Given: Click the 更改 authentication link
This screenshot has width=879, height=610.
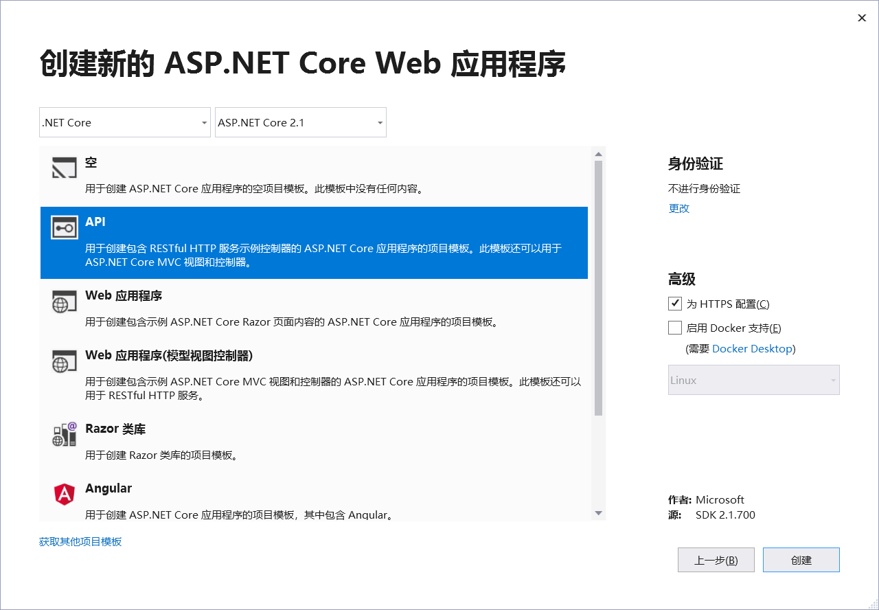Looking at the screenshot, I should click(x=679, y=208).
